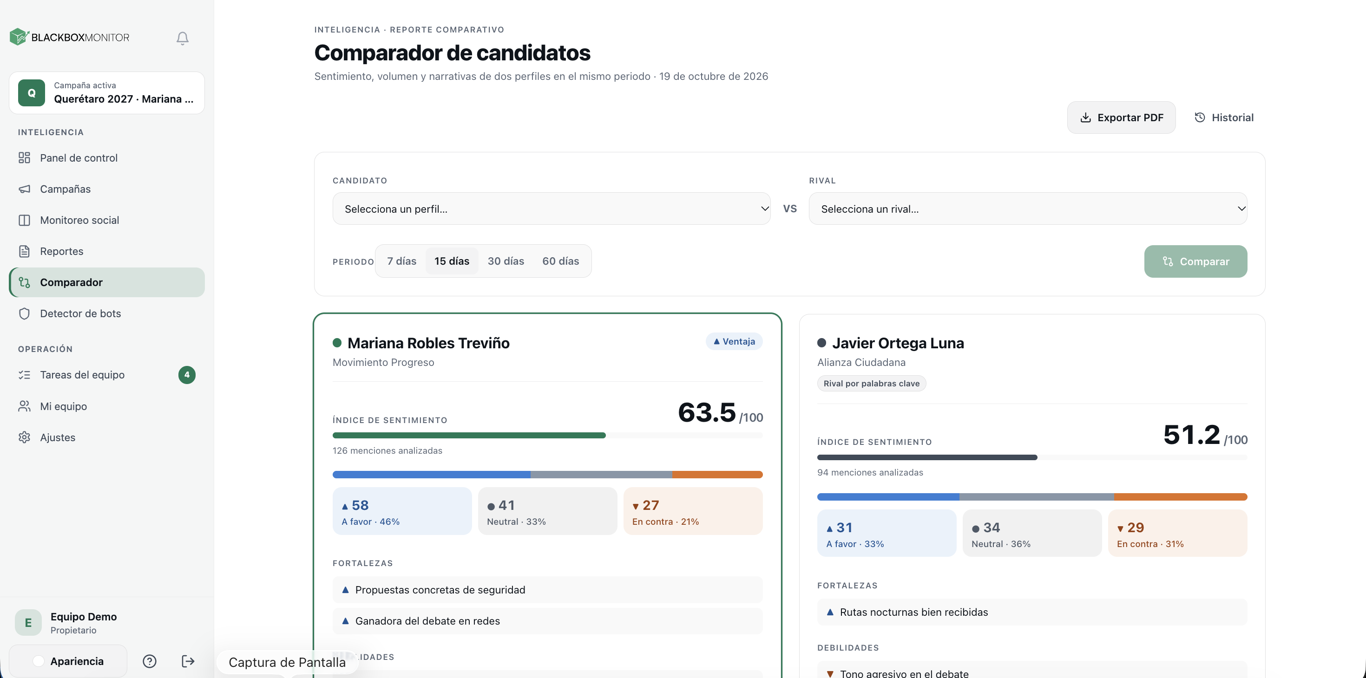Click the Equipo Demo E avatar
The image size is (1366, 678).
tap(28, 622)
